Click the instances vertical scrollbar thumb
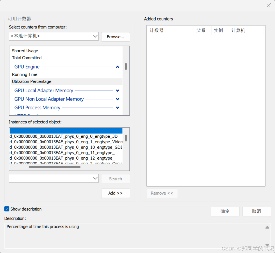 (x=126, y=138)
